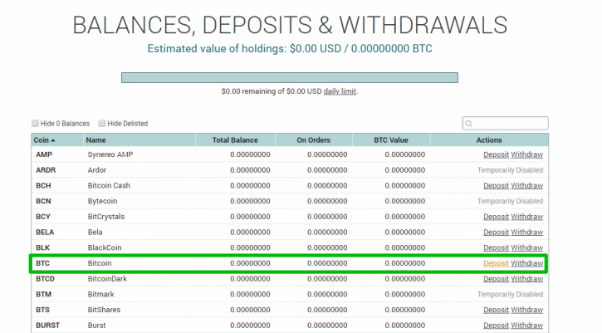Sort by Coin column header
The height and width of the screenshot is (333, 602).
point(57,140)
